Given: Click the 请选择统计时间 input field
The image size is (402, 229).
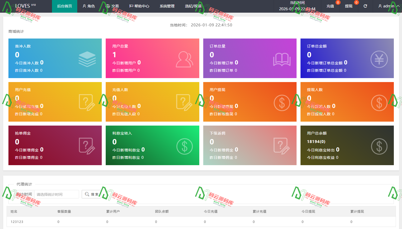Looking at the screenshot, I should [x=57, y=194].
